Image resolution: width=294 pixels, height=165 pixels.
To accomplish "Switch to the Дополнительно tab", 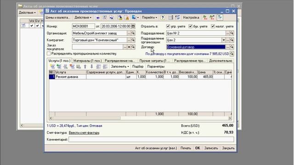I will (220, 61).
